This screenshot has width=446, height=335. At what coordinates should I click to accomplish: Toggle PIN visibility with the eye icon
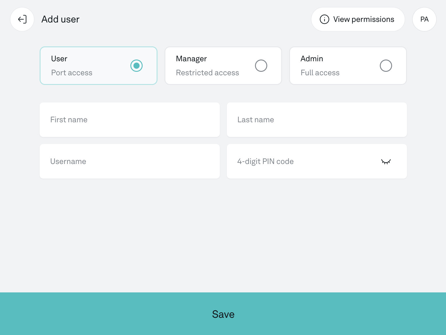[386, 162]
